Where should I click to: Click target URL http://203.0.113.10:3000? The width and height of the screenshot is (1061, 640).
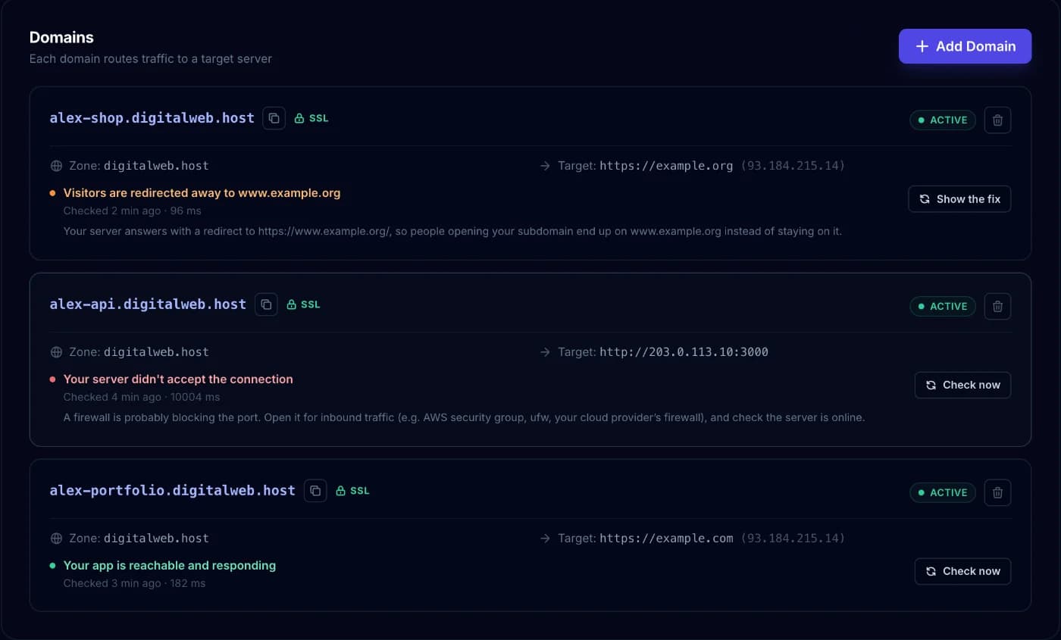pos(684,352)
